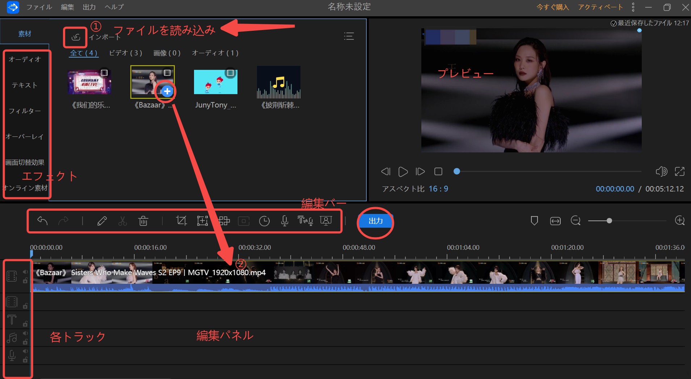Adjust the timeline zoom slider
This screenshot has width=691, height=379.
click(627, 221)
